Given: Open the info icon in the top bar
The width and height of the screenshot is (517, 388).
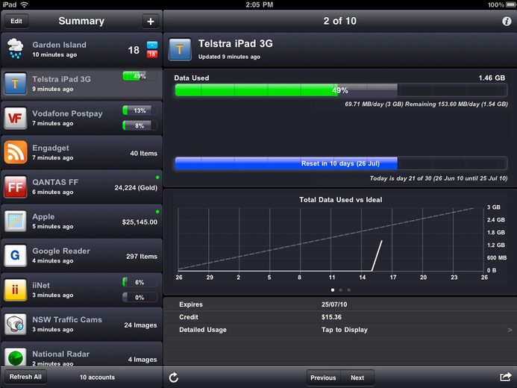Looking at the screenshot, I should [x=507, y=21].
